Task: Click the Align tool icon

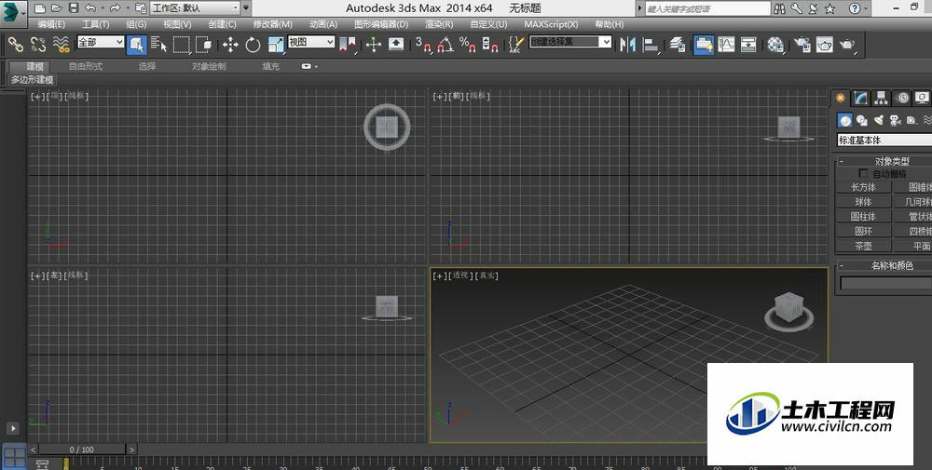Action: [x=651, y=45]
